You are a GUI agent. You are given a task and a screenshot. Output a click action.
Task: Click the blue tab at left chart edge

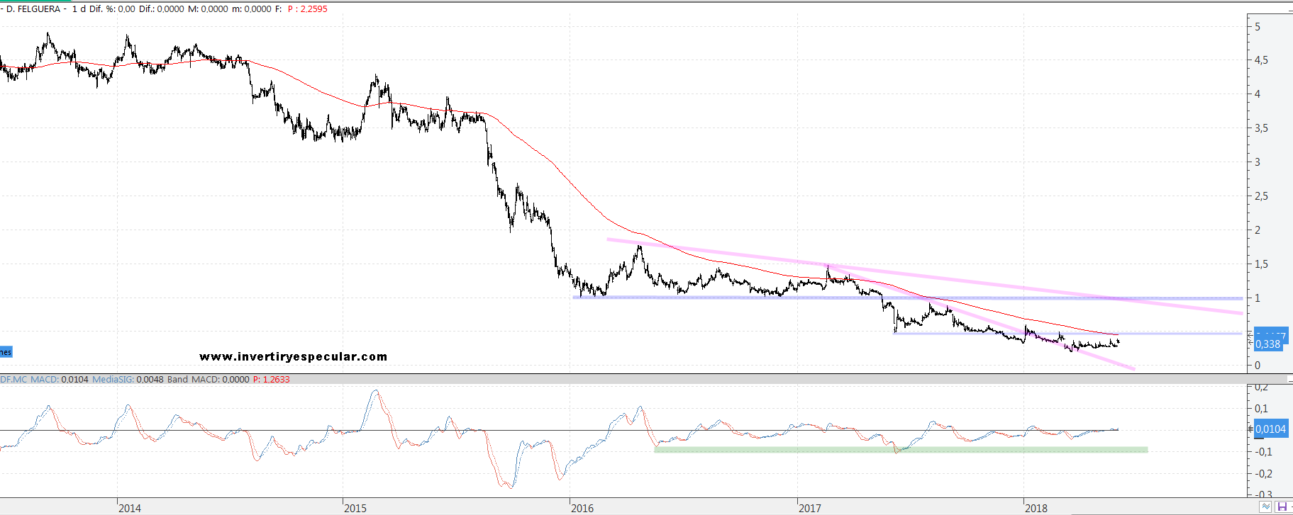point(6,352)
